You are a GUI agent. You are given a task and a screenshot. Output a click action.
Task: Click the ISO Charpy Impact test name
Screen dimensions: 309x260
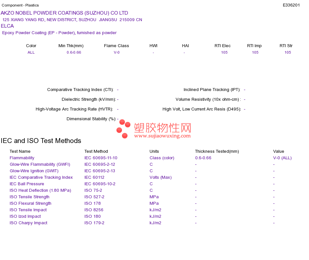(29, 223)
